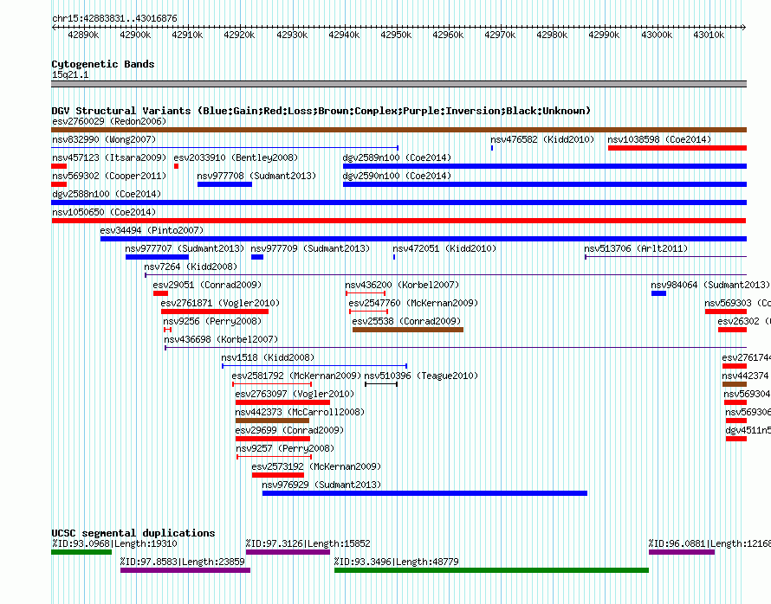Select the brown esv25538 complex variant bar
Screen dimensions: 771x604
pos(408,330)
